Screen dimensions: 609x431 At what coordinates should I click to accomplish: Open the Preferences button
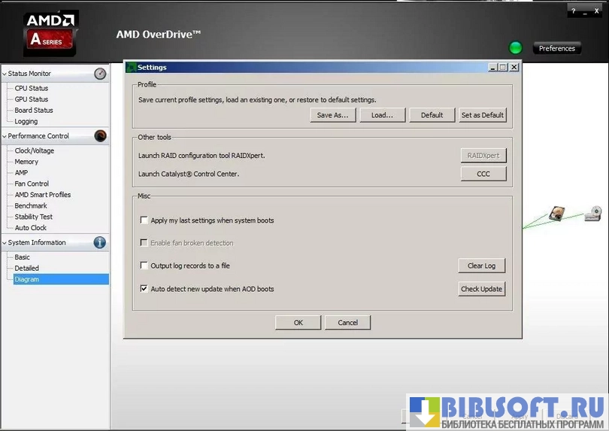point(557,48)
